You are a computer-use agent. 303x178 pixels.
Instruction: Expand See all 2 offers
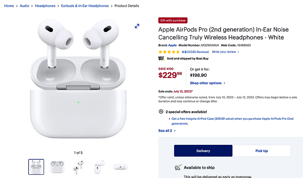(167, 131)
